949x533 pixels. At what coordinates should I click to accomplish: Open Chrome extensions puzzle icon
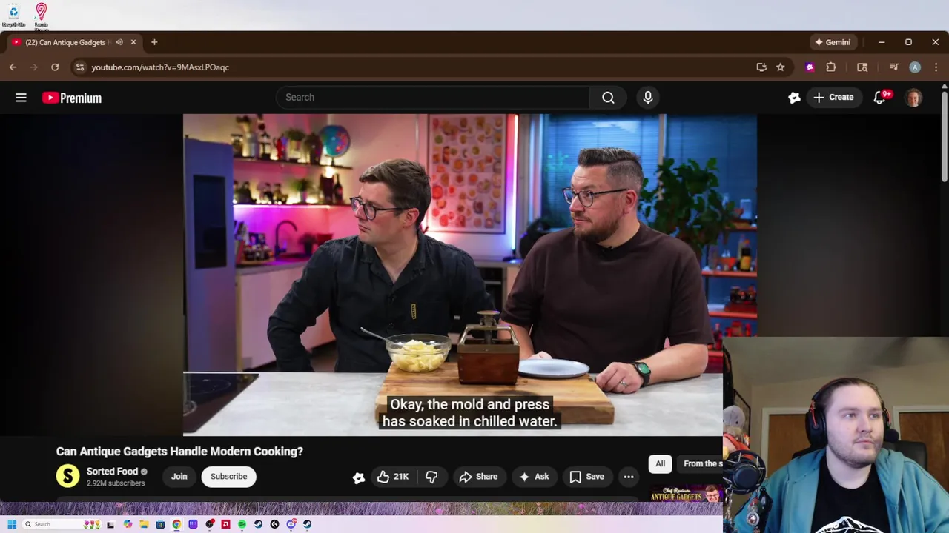[x=831, y=67]
